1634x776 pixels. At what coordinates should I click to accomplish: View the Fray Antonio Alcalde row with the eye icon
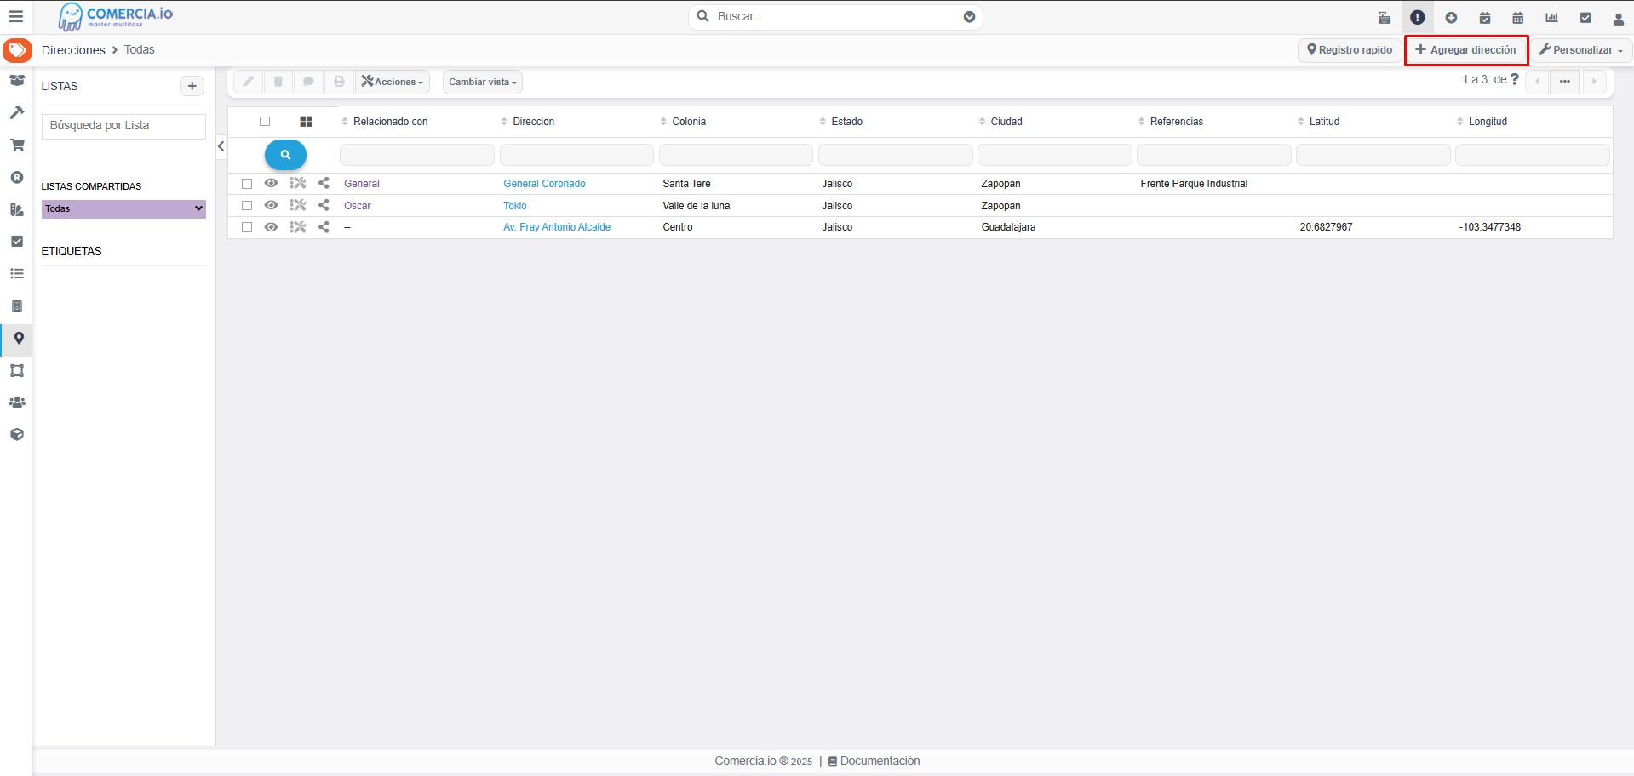point(271,227)
